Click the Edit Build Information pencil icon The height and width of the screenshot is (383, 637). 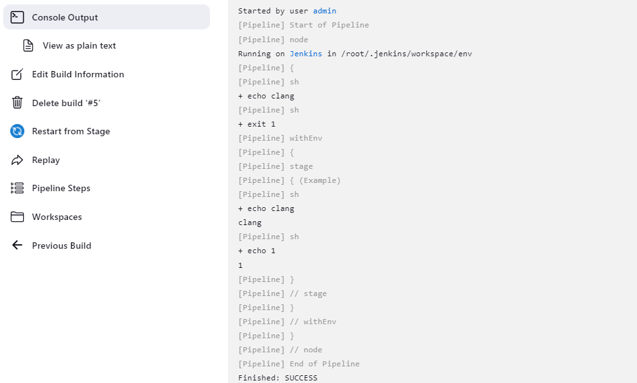[17, 74]
